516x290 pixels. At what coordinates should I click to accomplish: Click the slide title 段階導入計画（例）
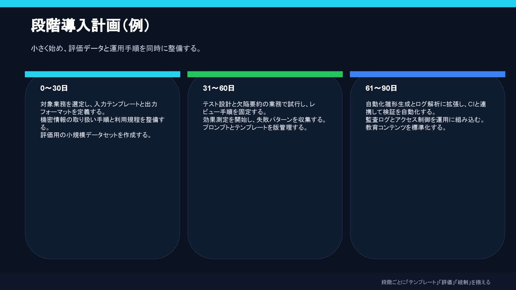[x=90, y=26]
